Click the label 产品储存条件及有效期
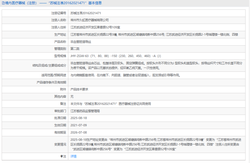Image resolution: width=250 pixels, height=163 pixels. point(51,82)
